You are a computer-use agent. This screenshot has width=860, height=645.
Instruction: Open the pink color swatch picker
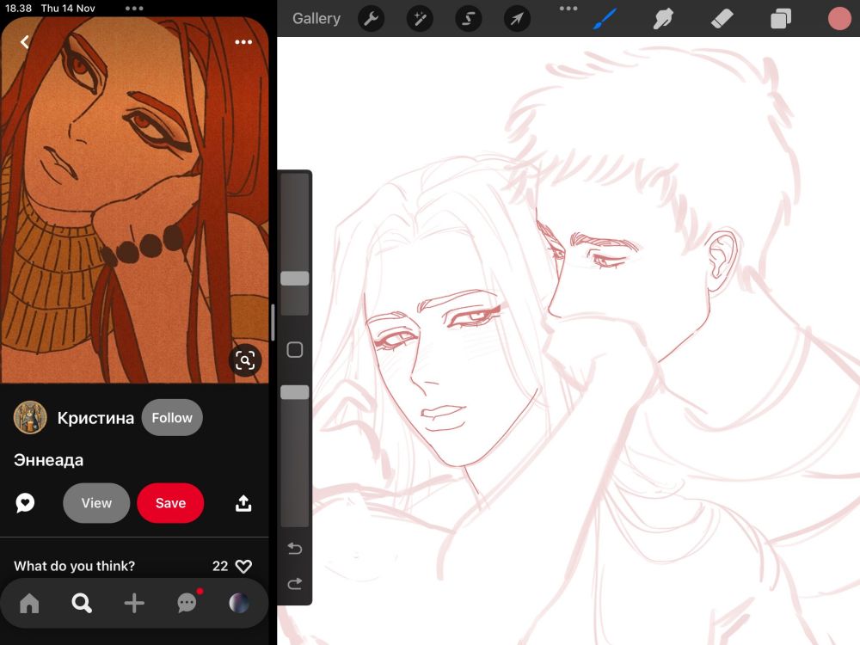[x=839, y=19]
